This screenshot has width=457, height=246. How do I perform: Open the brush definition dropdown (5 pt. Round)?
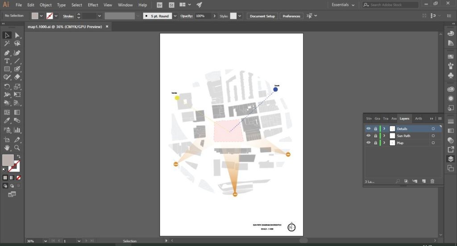(175, 16)
